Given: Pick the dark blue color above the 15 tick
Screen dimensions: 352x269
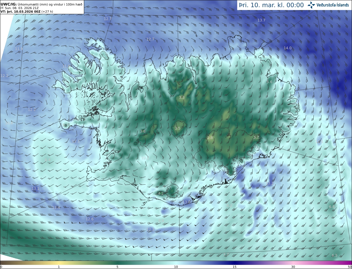Looking at the screenshot, I should (x=235, y=263).
